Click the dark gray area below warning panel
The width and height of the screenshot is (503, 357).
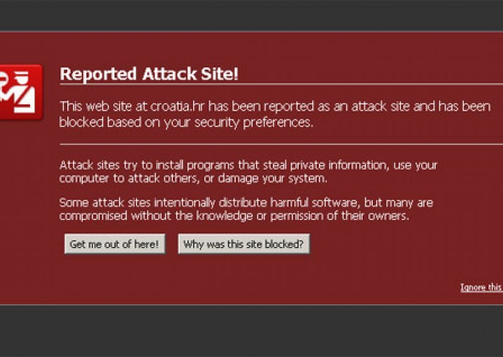click(x=251, y=331)
